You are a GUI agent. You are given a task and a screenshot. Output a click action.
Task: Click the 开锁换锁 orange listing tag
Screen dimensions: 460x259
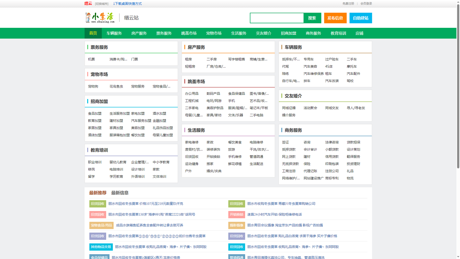point(237,215)
